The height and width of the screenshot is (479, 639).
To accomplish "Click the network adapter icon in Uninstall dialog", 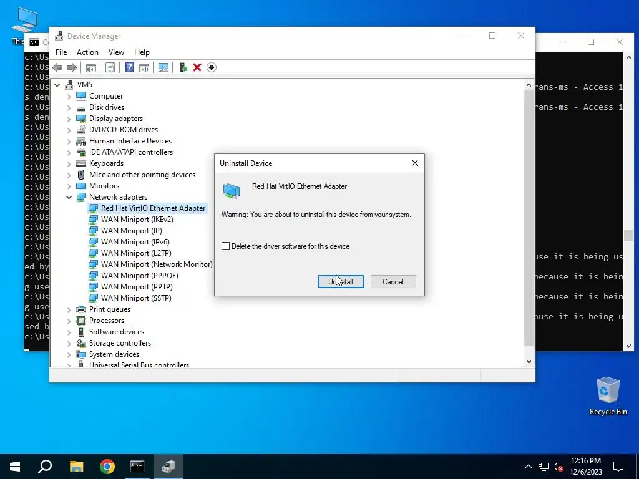I will click(x=232, y=191).
